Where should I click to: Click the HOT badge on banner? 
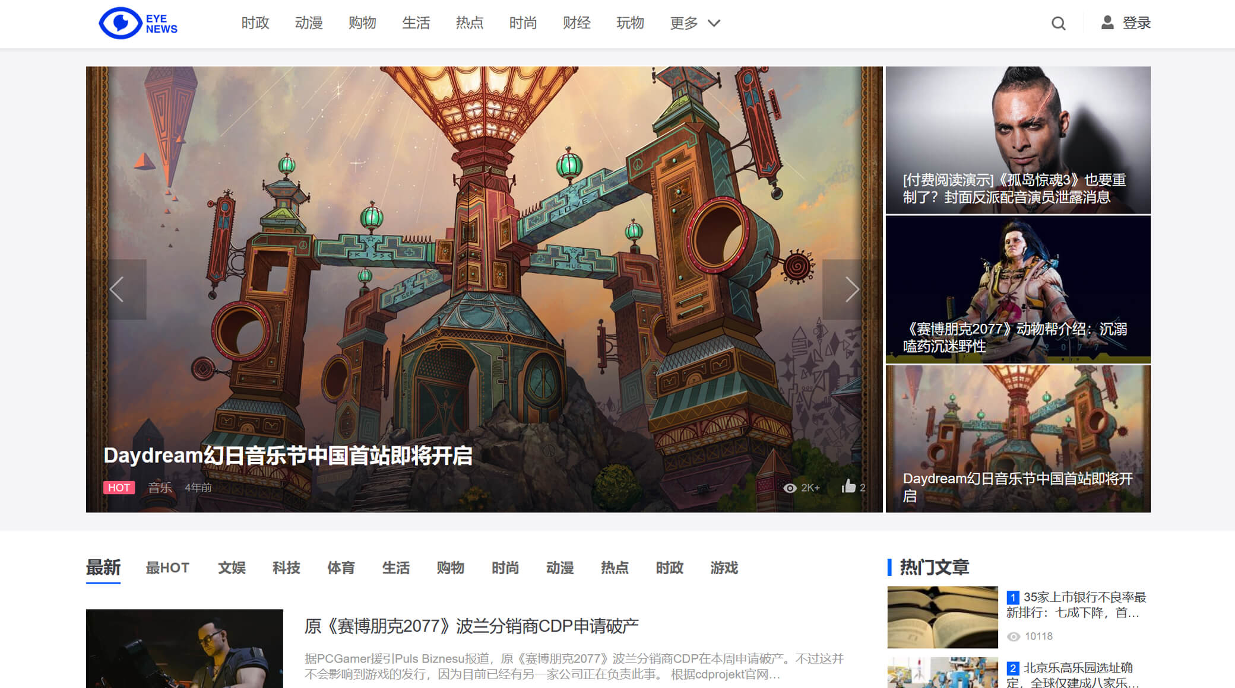coord(119,488)
